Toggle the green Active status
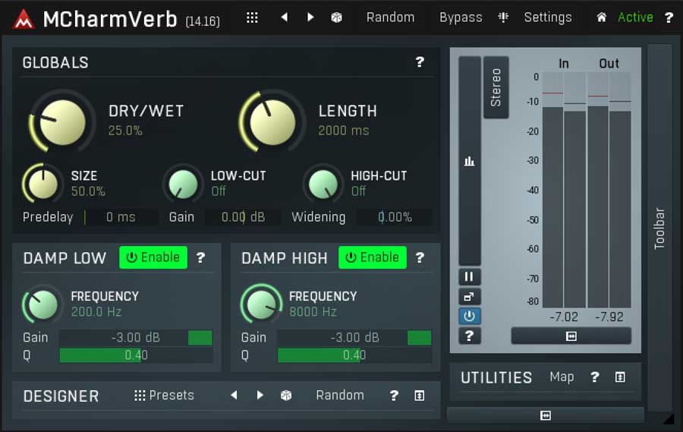This screenshot has width=683, height=432. point(635,17)
